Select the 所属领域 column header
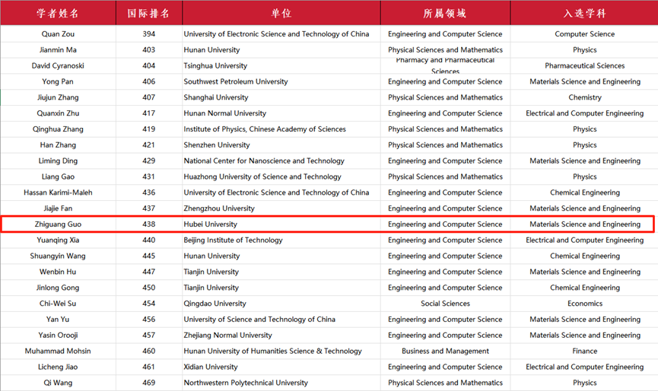Viewport: 658px width, 391px height. point(445,13)
